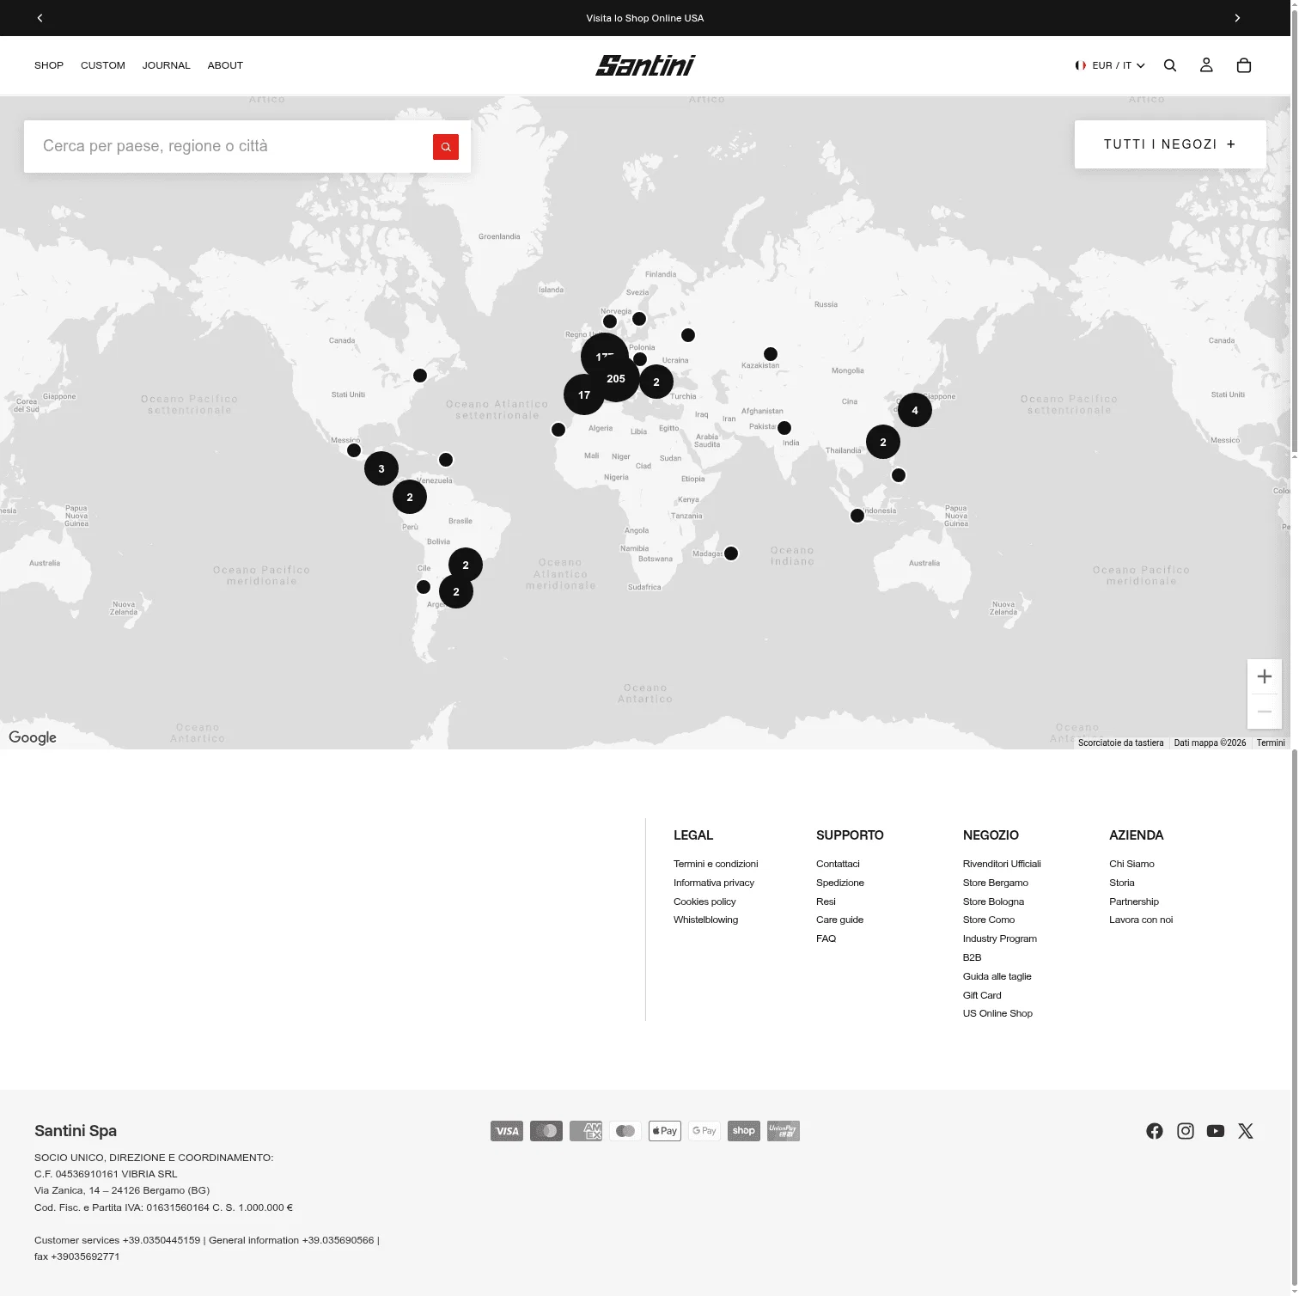The image size is (1299, 1296).
Task: Open the Instagram icon in footer
Action: [1186, 1131]
